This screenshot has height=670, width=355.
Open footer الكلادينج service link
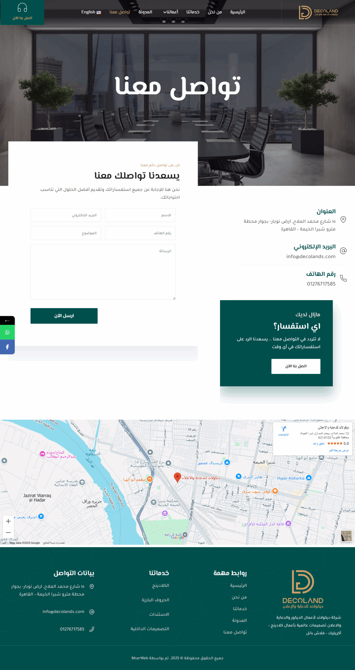[161, 585]
